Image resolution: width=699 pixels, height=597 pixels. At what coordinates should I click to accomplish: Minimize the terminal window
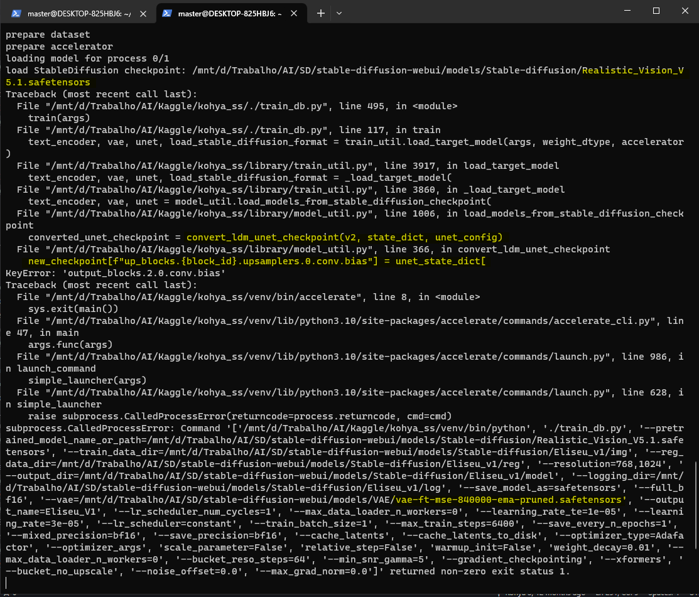[x=627, y=11]
